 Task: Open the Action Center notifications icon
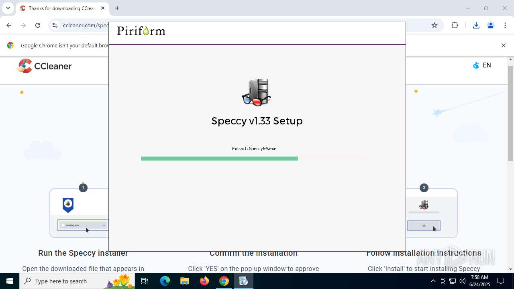(x=501, y=281)
